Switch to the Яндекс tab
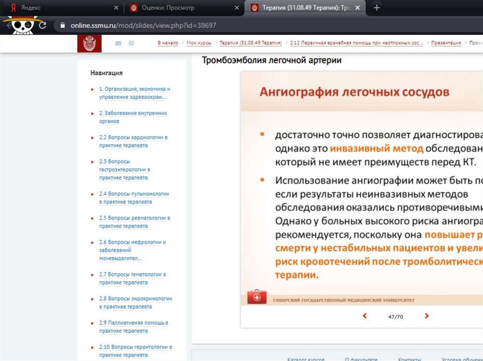This screenshot has height=361, width=483. coord(62,8)
